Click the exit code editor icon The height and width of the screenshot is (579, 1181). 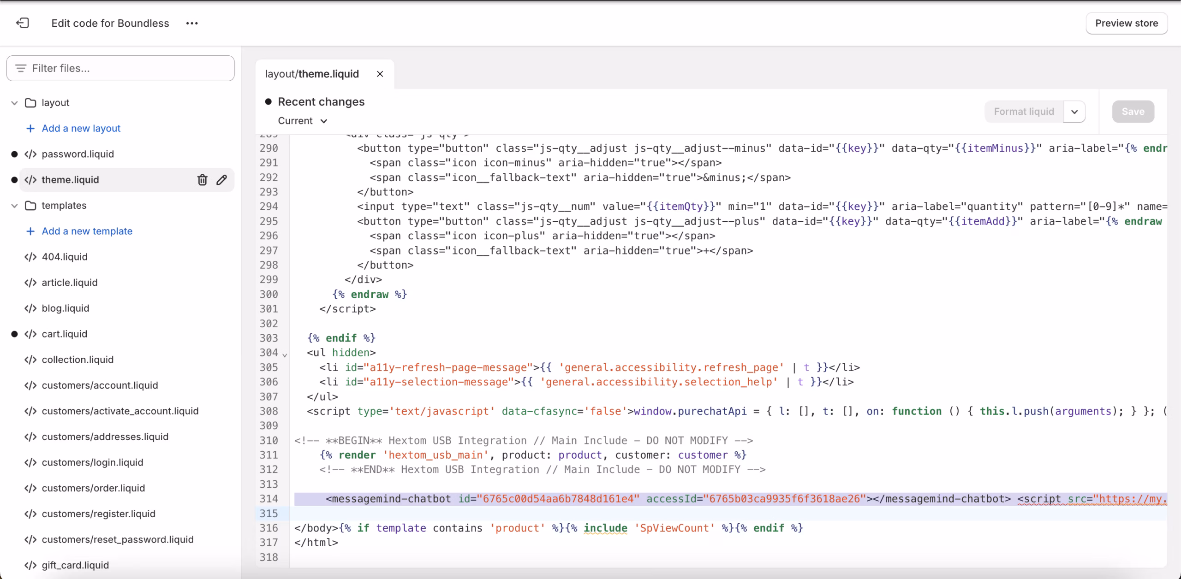[x=23, y=23]
